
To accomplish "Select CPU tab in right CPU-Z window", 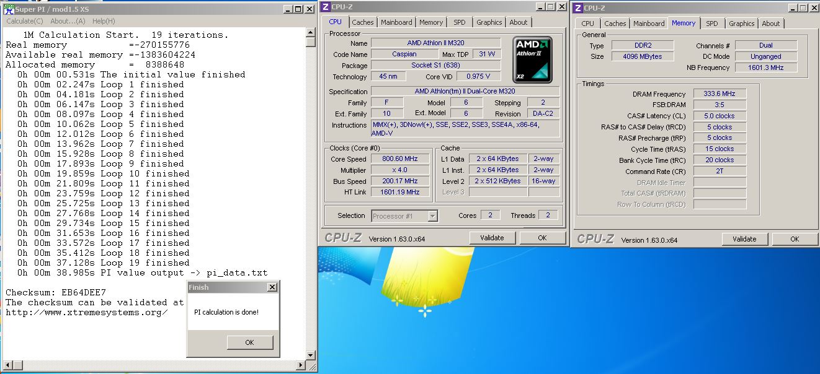I will (588, 24).
